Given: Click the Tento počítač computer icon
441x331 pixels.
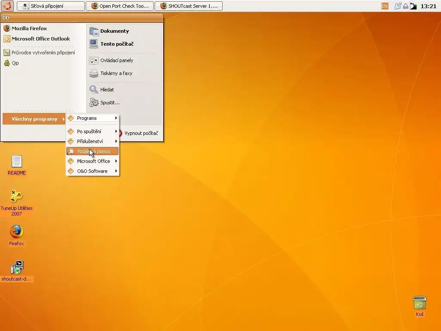Looking at the screenshot, I should pos(93,44).
